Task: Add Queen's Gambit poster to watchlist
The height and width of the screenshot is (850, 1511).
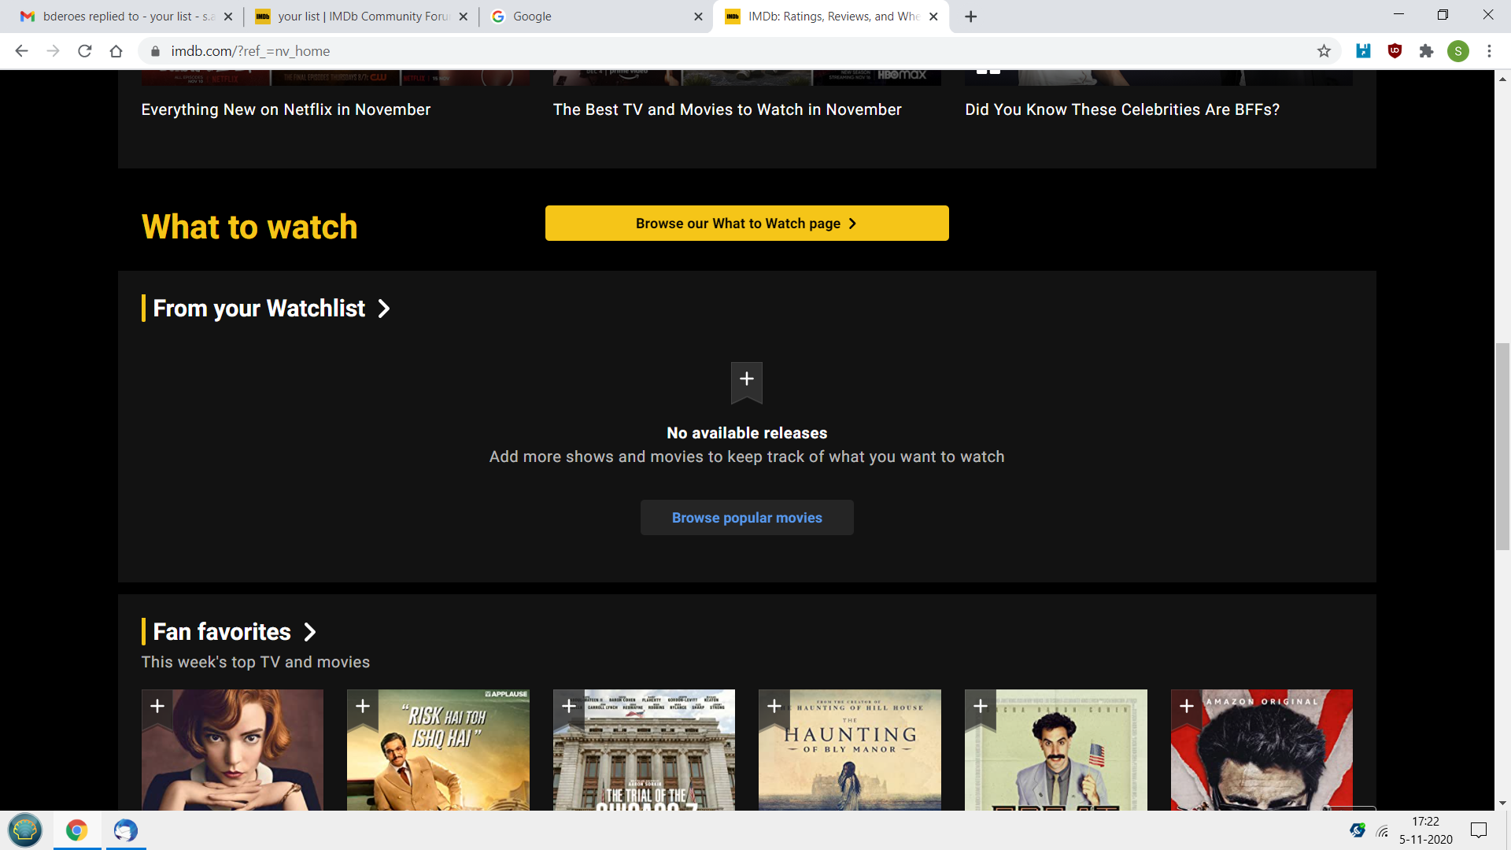Action: click(157, 706)
